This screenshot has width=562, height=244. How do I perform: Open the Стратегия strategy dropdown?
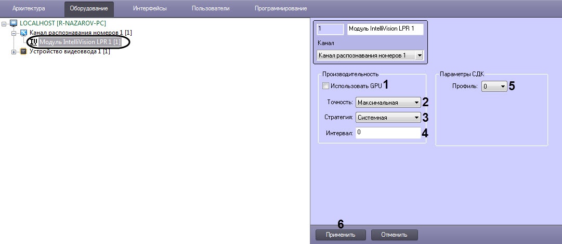tap(388, 118)
